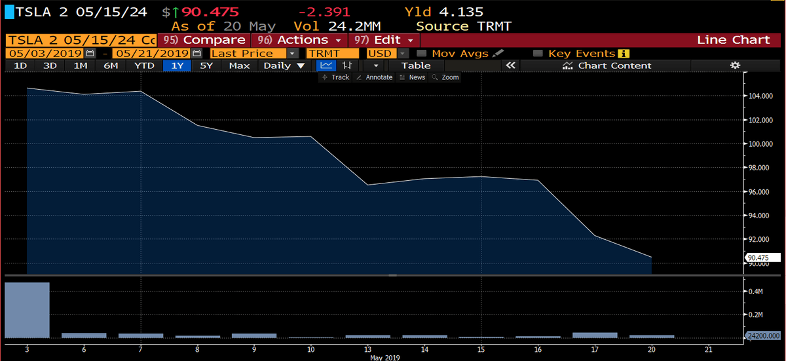Screen dimensions: 786x361
Task: Enable the Track crosshair tool
Action: pyautogui.click(x=335, y=77)
